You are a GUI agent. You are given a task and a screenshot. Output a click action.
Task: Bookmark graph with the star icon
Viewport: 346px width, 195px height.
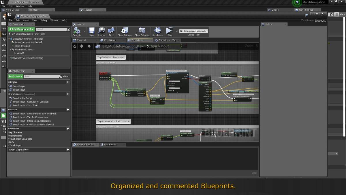tap(75, 46)
